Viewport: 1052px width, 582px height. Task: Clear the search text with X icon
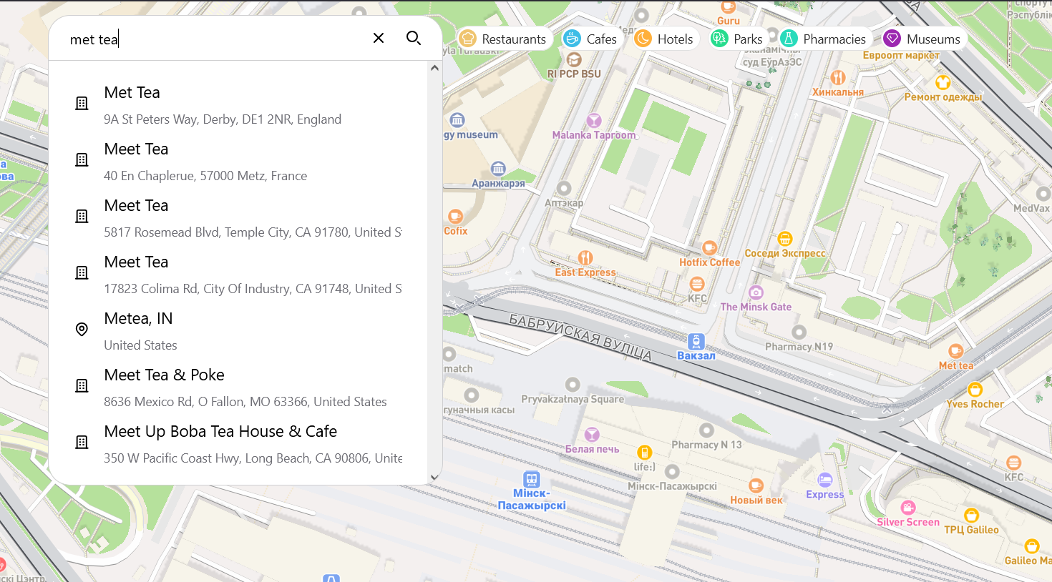[x=379, y=38]
